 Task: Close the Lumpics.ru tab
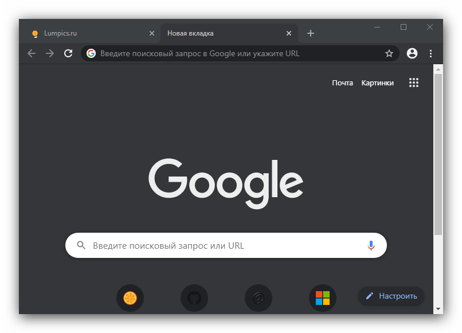152,33
